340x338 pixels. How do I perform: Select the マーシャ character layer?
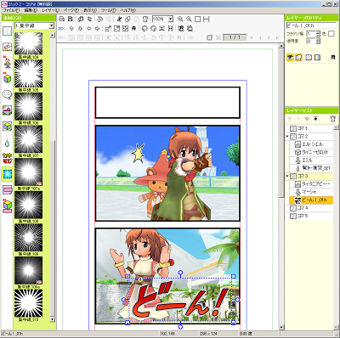[x=311, y=192]
